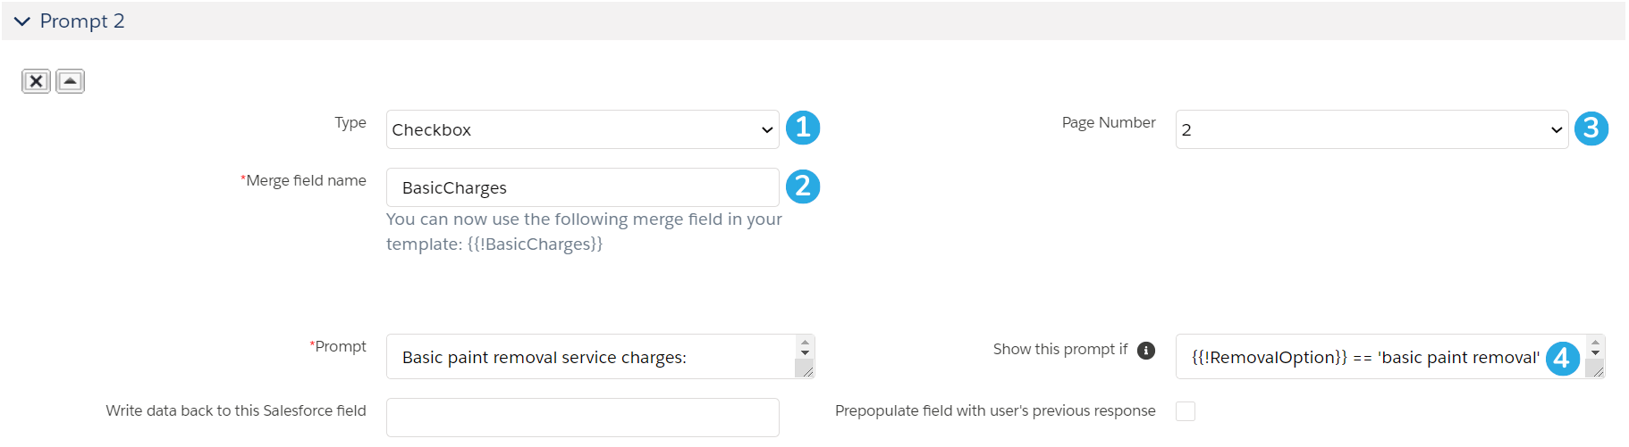Click down arrow on condition field scrollbar
Viewport: 1629px width, 447px height.
[x=1596, y=353]
